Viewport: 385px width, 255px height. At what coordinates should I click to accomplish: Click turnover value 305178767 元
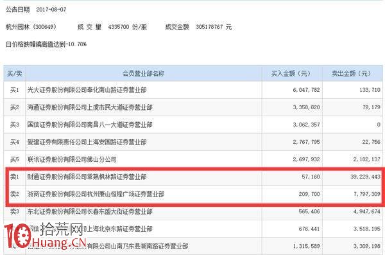coord(214,27)
